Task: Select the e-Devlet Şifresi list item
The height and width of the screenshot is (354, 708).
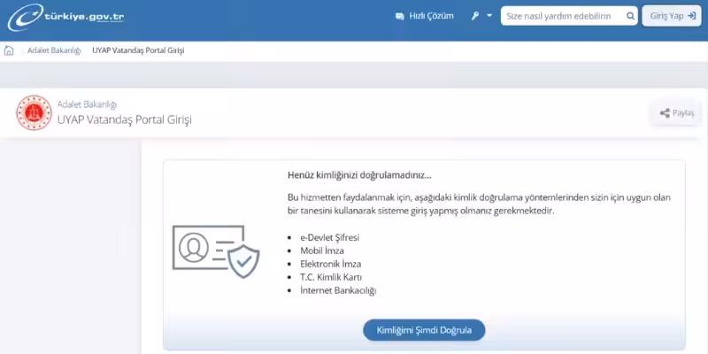Action: [x=329, y=237]
